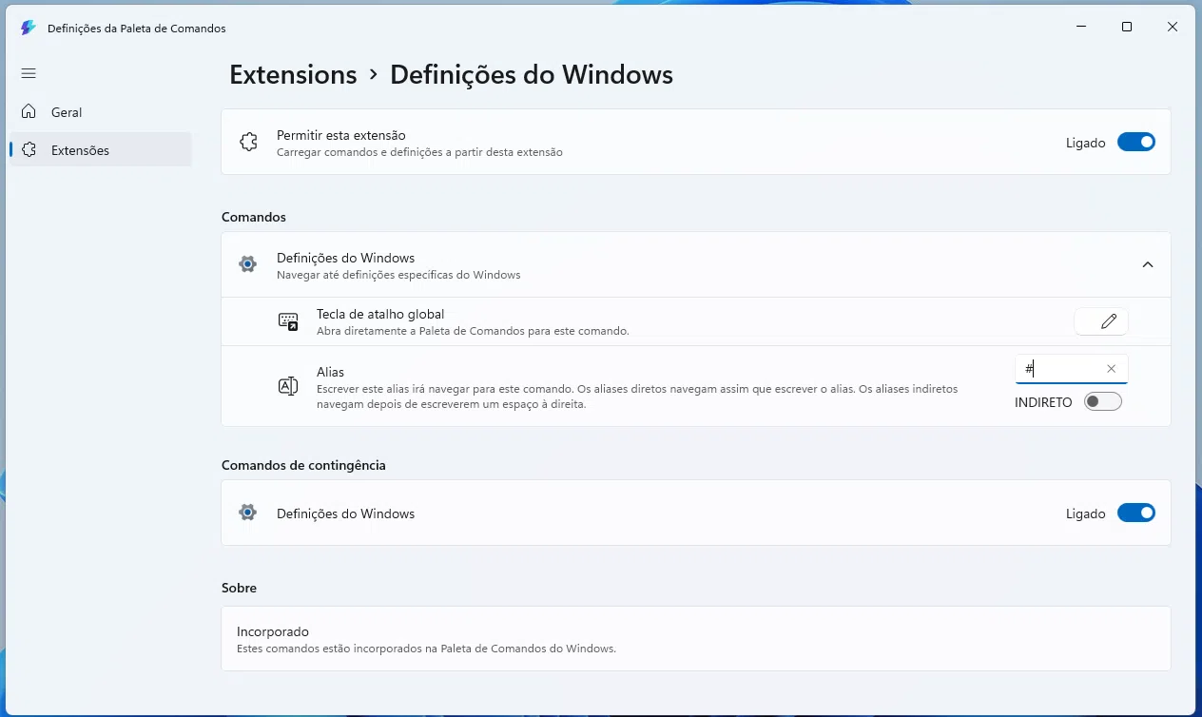The image size is (1202, 717).
Task: Clear the Alias field with X
Action: click(x=1111, y=369)
